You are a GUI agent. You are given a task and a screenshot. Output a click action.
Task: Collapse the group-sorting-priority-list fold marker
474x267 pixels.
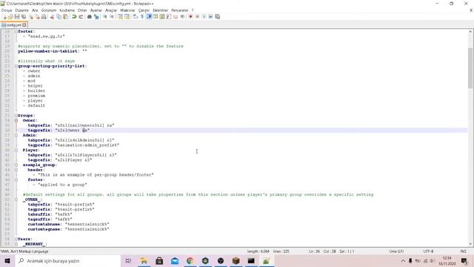pyautogui.click(x=16, y=66)
